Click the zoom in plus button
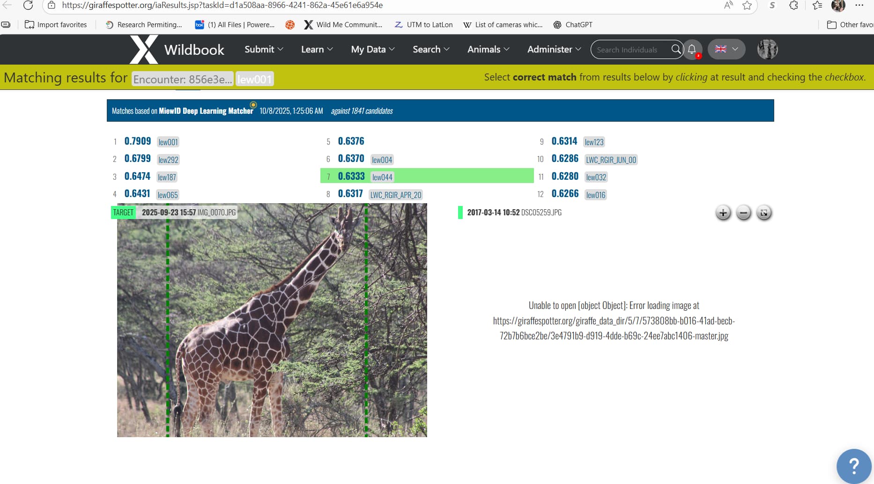 pos(723,213)
